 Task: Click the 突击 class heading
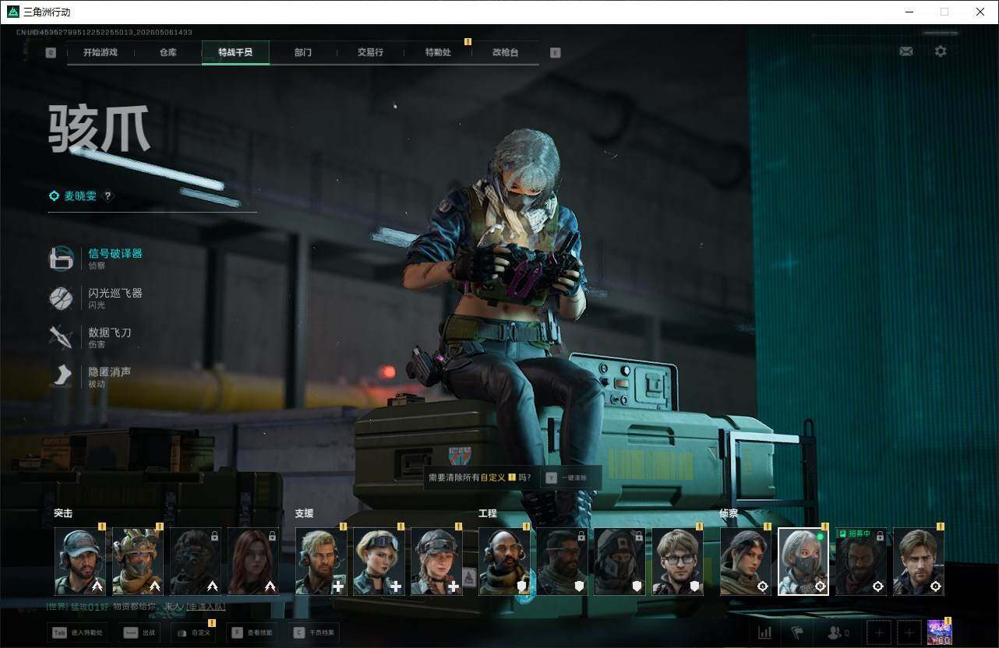pyautogui.click(x=63, y=514)
